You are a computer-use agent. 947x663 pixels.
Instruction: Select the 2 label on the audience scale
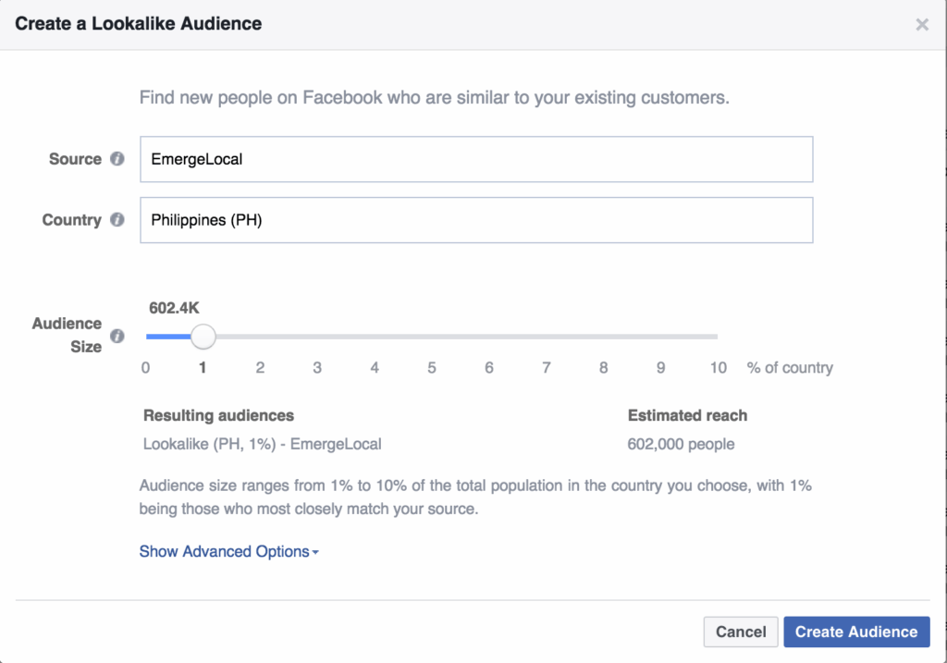(260, 368)
